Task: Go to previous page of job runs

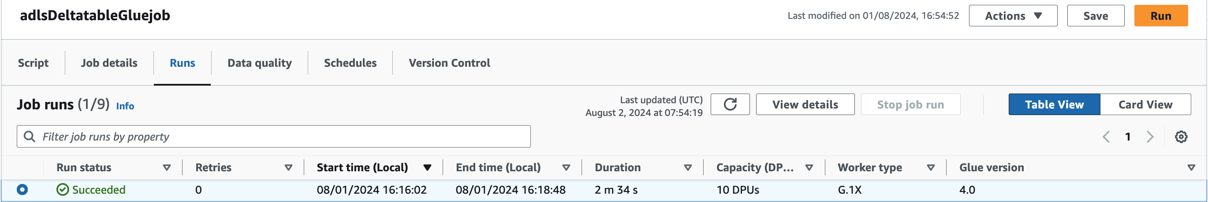Action: click(x=1106, y=137)
